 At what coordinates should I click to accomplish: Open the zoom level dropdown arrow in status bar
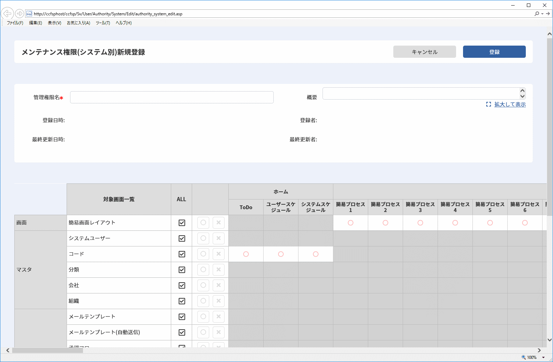(543, 357)
